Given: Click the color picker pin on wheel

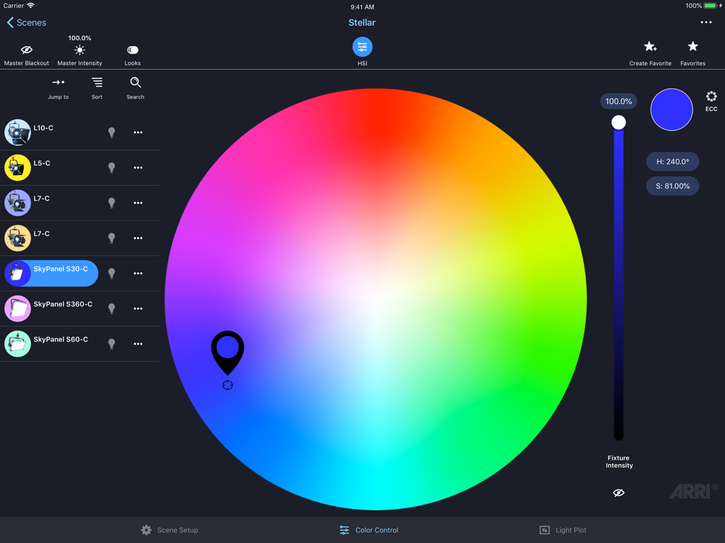Looking at the screenshot, I should coord(227,352).
